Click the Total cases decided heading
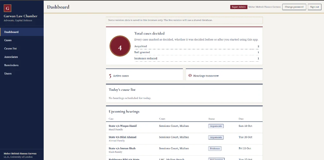Viewport: 324px width, 160px height. click(x=149, y=34)
